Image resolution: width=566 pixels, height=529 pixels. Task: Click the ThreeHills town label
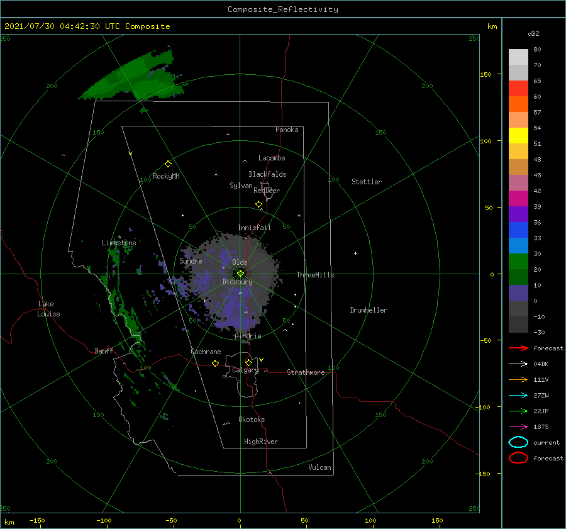tap(315, 275)
